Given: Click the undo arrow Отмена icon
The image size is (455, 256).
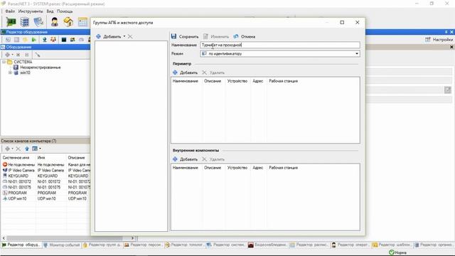Looking at the screenshot, I should point(236,36).
